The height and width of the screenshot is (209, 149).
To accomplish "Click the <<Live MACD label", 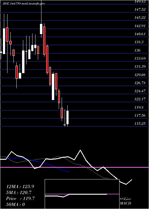I will click(125, 201).
